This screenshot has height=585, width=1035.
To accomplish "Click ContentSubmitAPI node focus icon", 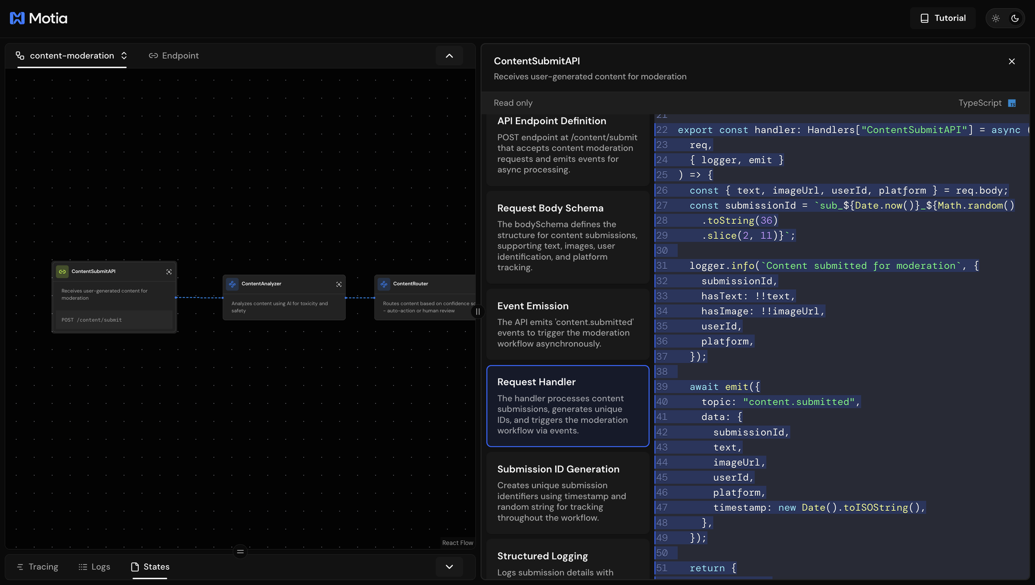I will [169, 272].
